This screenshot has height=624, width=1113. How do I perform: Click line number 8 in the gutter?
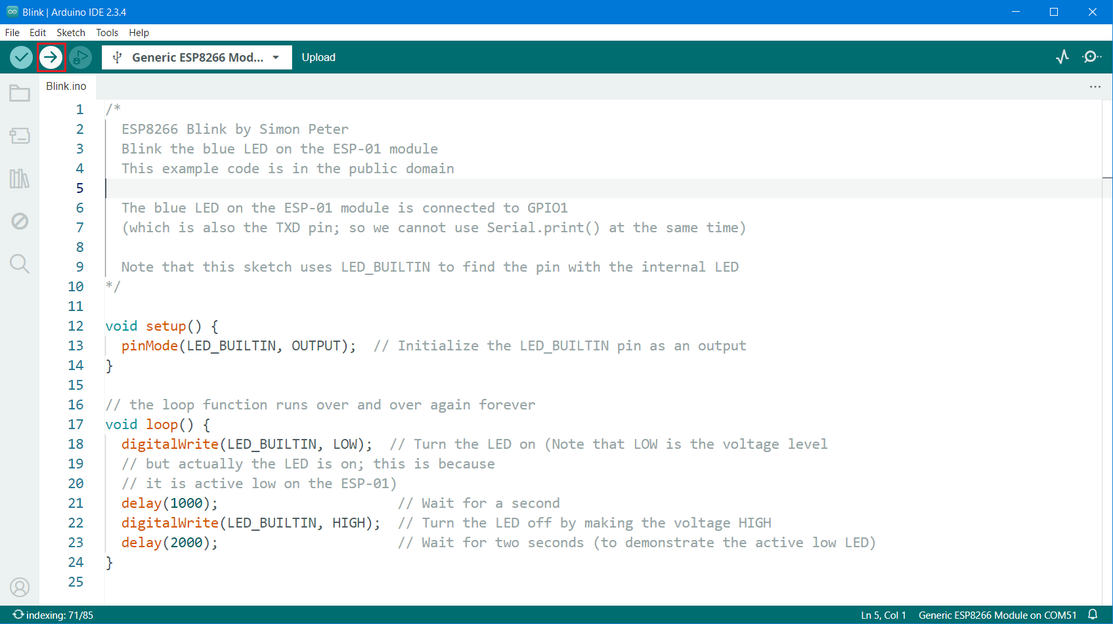79,247
